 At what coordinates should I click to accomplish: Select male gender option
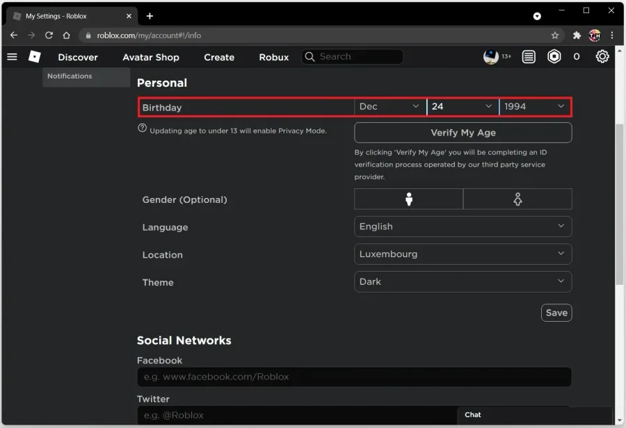coord(408,199)
